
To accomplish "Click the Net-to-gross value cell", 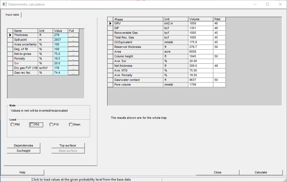I will [x=60, y=54].
